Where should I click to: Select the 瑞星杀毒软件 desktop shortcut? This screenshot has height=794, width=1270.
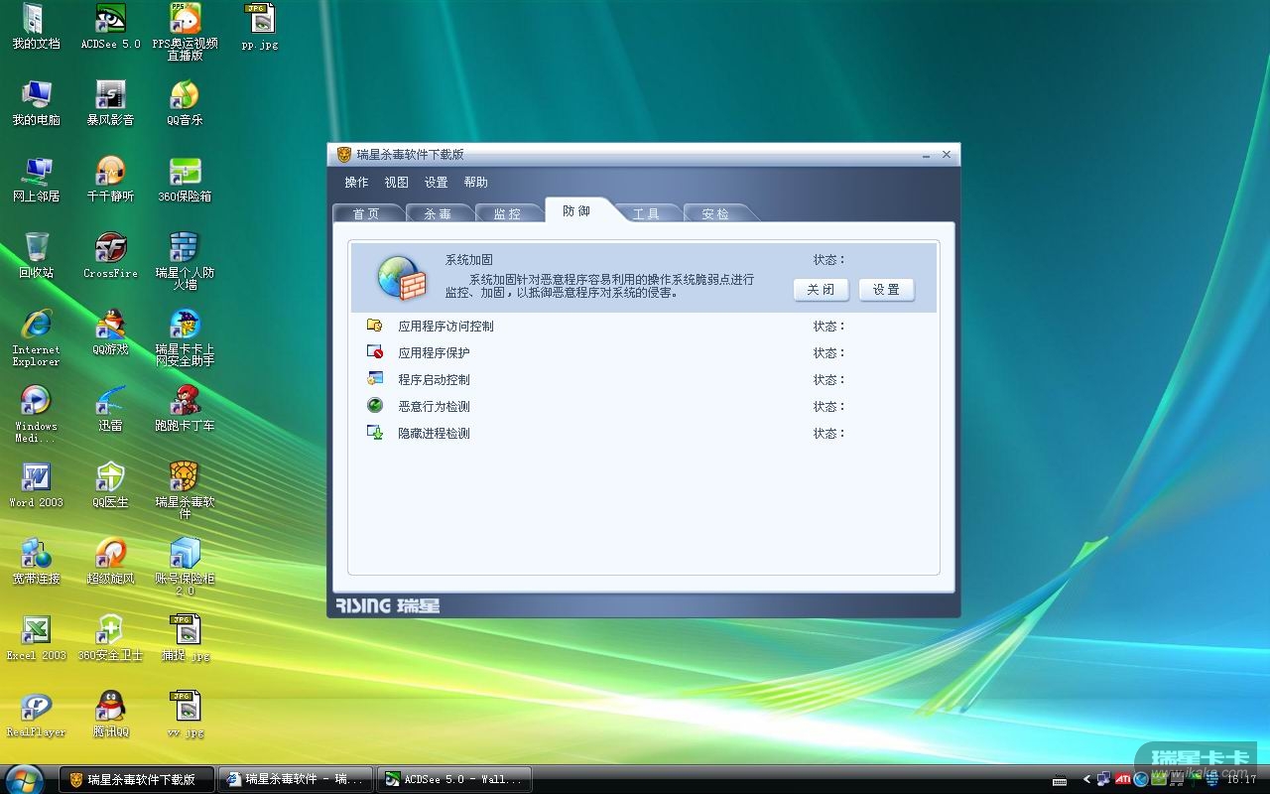185,490
